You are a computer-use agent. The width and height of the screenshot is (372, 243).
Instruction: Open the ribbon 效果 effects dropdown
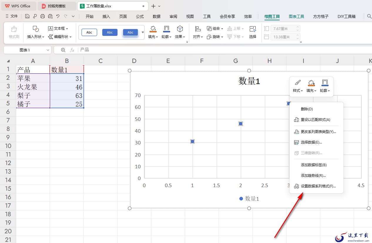click(x=180, y=37)
